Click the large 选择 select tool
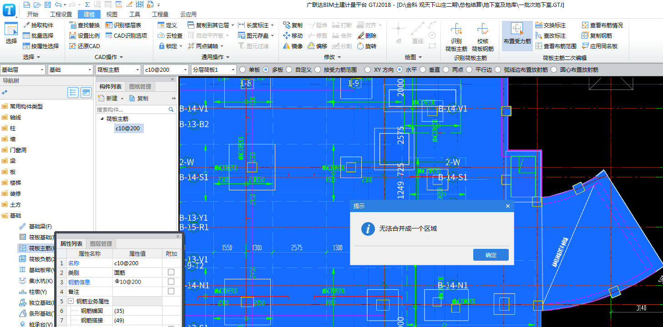 click(x=11, y=34)
